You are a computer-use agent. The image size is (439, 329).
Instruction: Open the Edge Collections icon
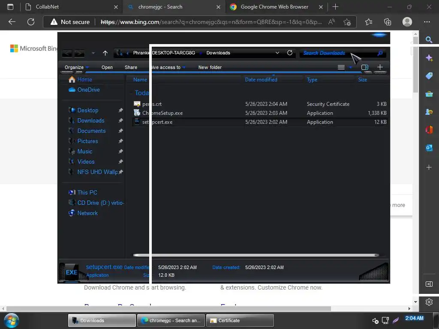(x=388, y=22)
